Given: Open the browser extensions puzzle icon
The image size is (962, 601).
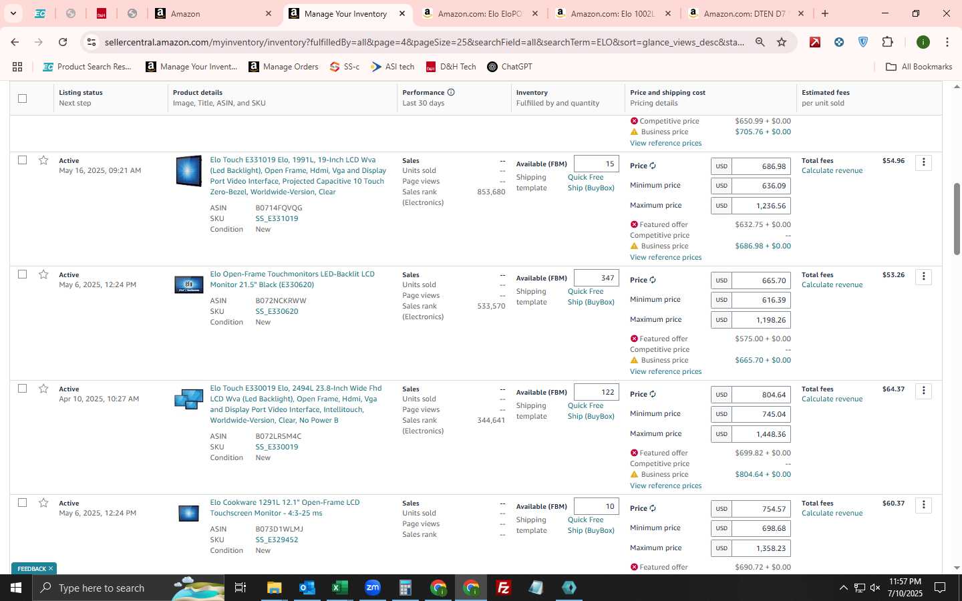Looking at the screenshot, I should click(x=887, y=42).
